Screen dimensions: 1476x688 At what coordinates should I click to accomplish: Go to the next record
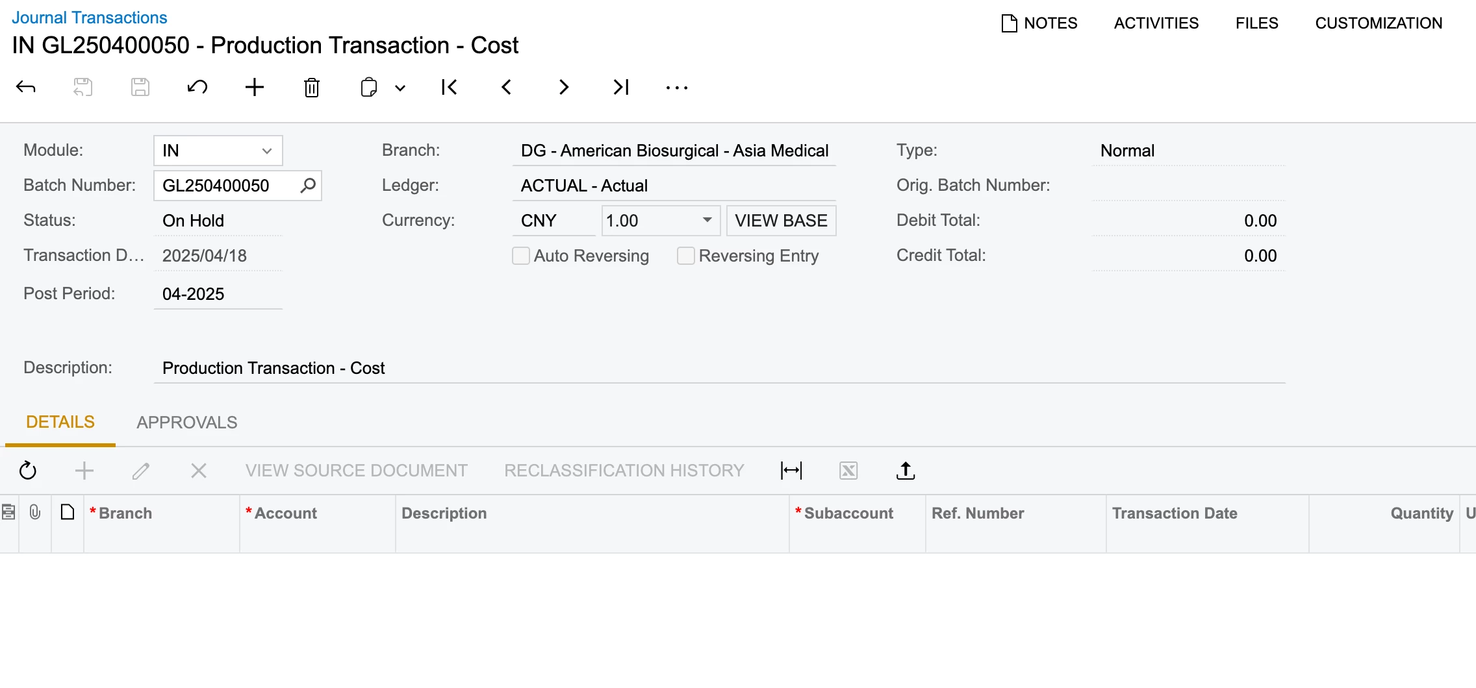pyautogui.click(x=564, y=87)
